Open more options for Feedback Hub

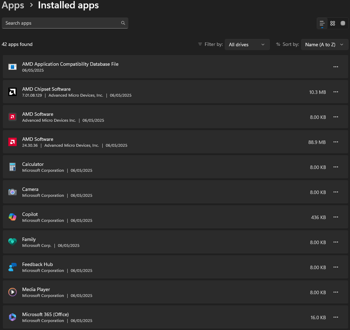(336, 267)
